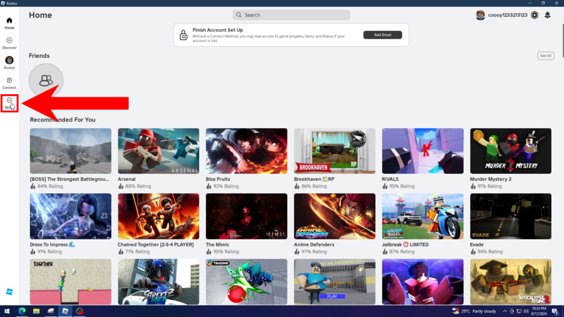Click the coooy1233213123 profile avatar
The width and height of the screenshot is (564, 317).
click(x=481, y=15)
